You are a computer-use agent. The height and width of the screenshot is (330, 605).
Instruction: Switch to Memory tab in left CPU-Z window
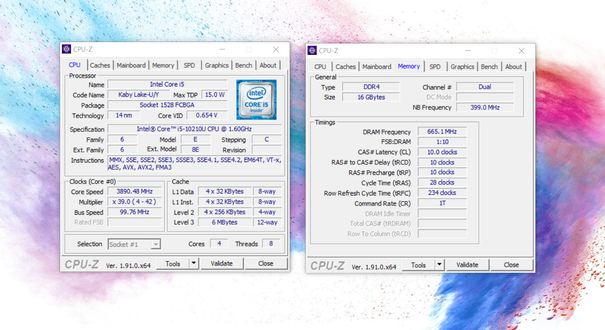[x=163, y=65]
